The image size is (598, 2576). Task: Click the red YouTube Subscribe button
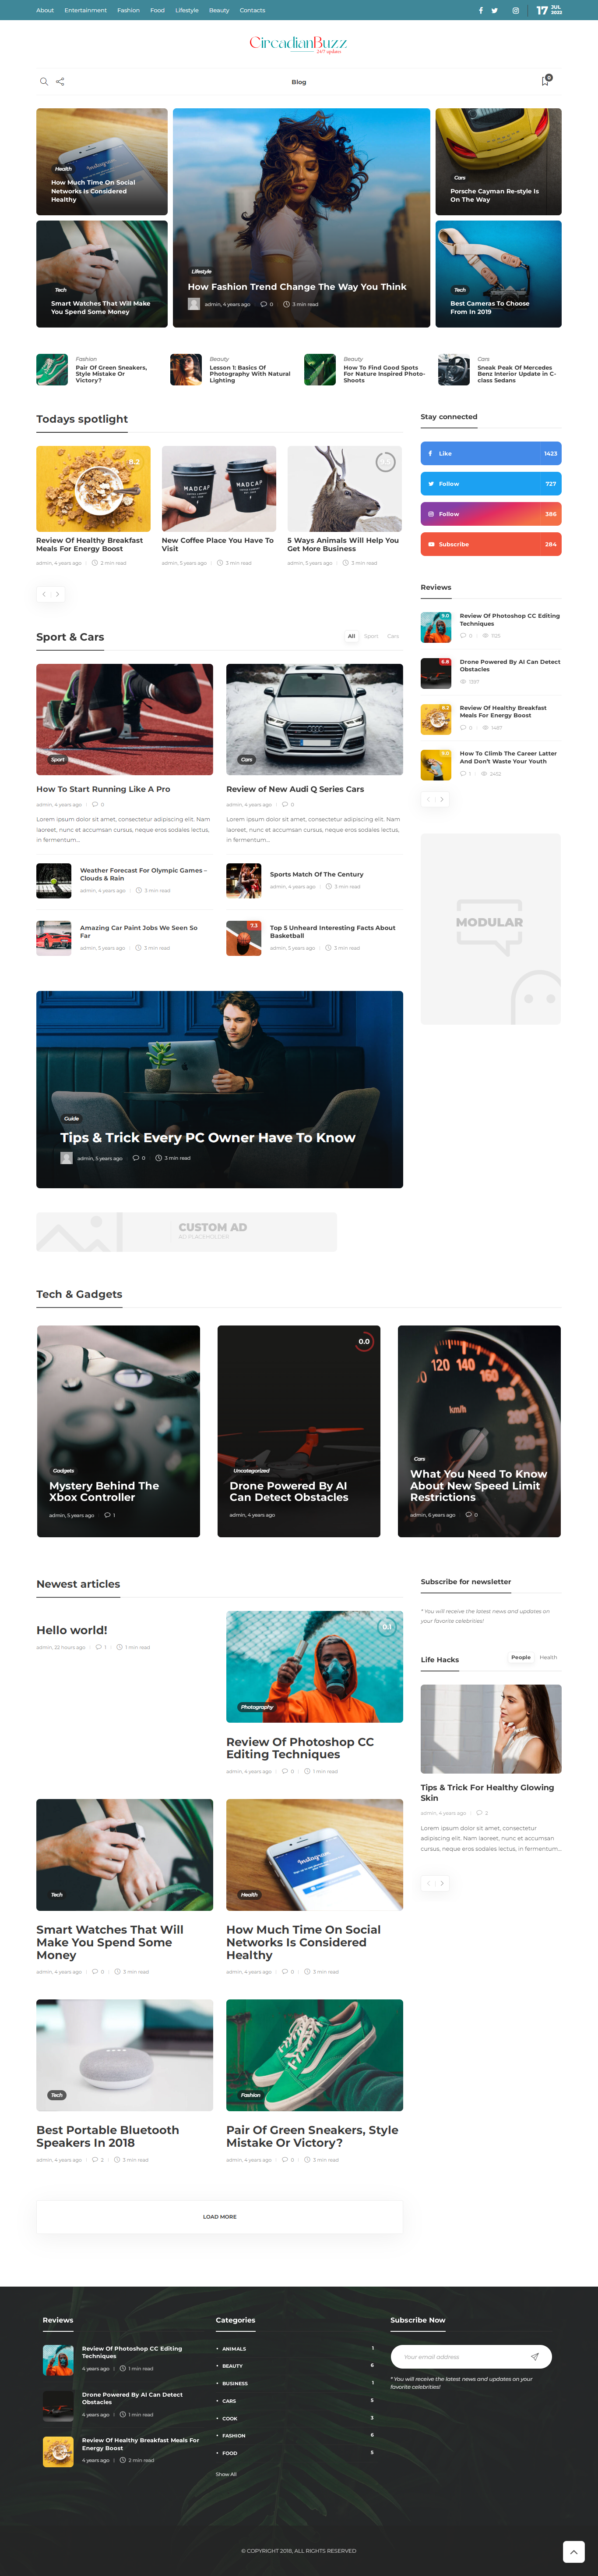[x=490, y=544]
